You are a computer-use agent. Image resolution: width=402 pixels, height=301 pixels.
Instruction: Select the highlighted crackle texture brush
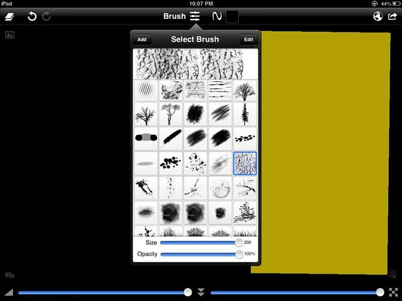click(x=244, y=163)
